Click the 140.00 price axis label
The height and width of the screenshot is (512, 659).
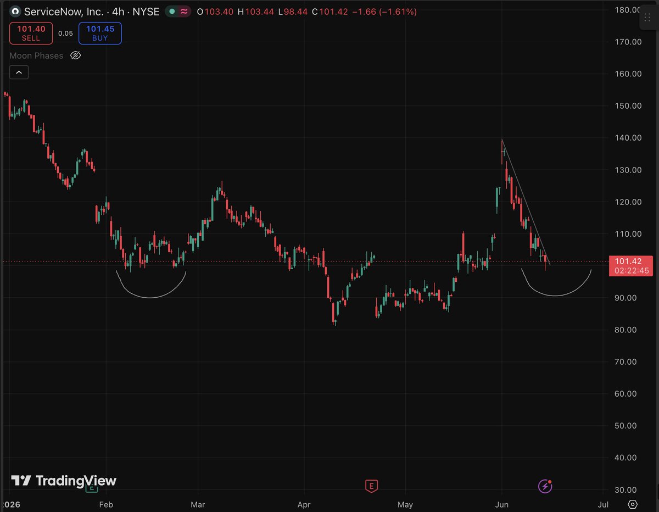pyautogui.click(x=629, y=138)
